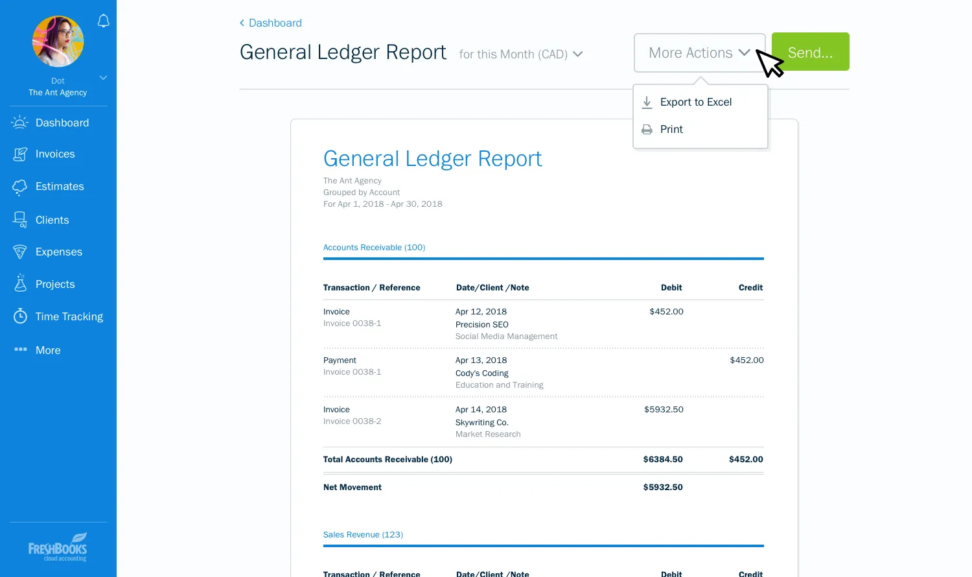
Task: Click Dot's profile avatar
Action: (58, 41)
